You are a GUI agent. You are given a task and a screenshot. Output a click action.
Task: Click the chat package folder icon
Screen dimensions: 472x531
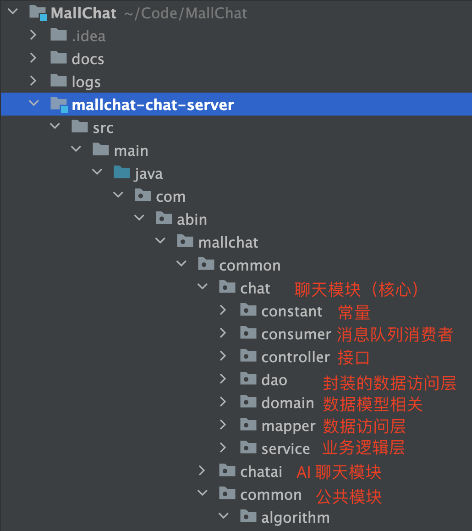(227, 287)
